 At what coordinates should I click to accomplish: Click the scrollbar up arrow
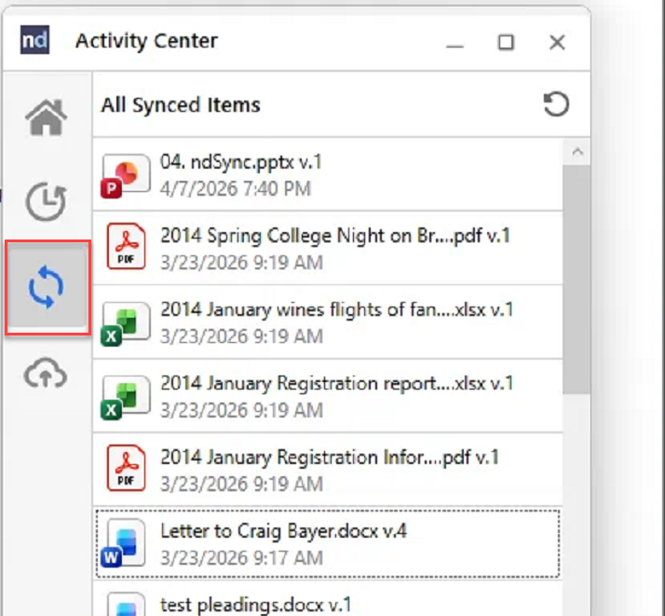tap(577, 152)
